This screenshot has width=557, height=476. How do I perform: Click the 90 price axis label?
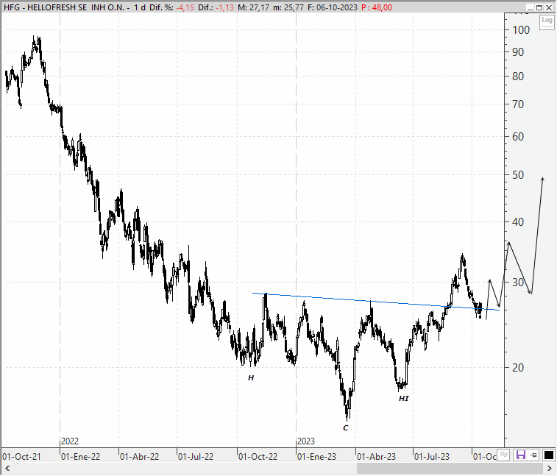[518, 52]
